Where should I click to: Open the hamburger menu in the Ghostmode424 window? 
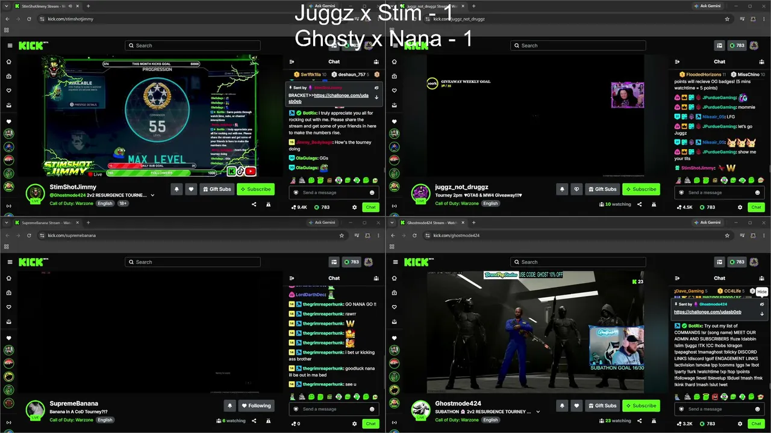click(x=395, y=262)
